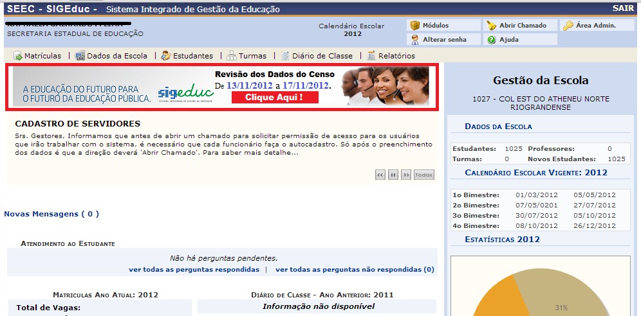This screenshot has height=316, width=641.
Task: Click Atendimento ao Estudante heading
Action: coord(68,244)
